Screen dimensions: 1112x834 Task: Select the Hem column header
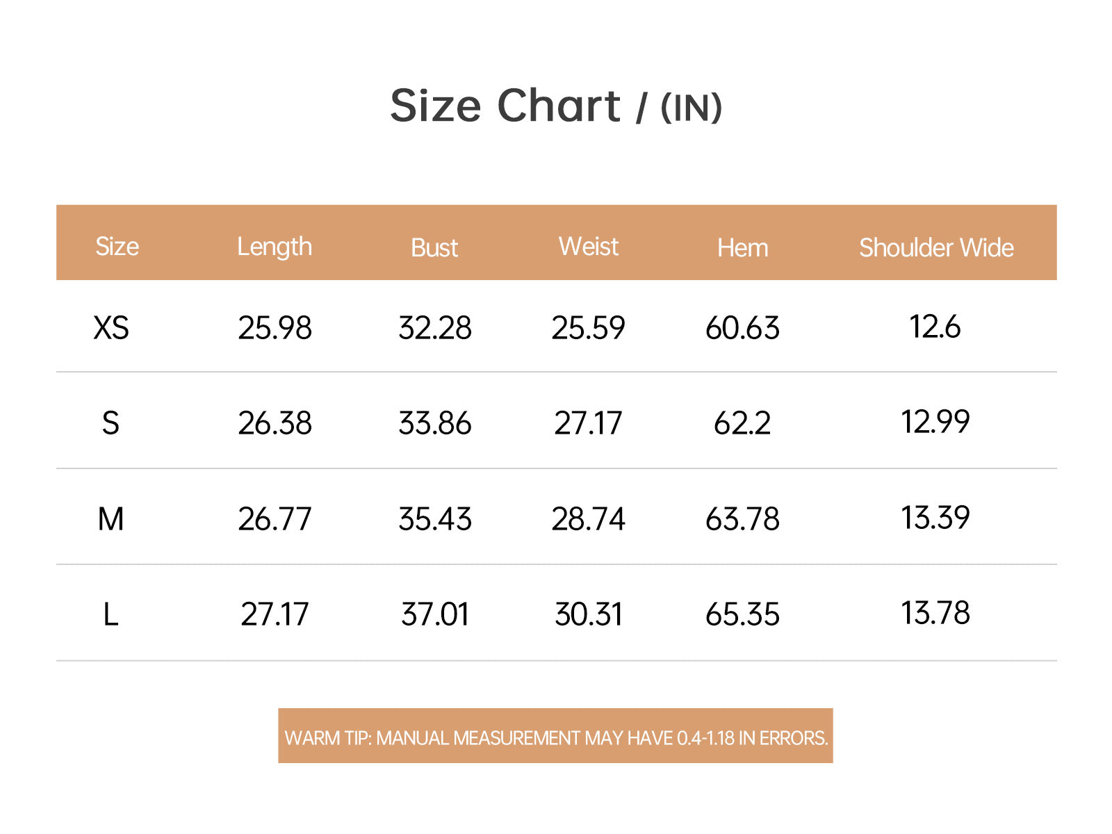click(x=743, y=248)
